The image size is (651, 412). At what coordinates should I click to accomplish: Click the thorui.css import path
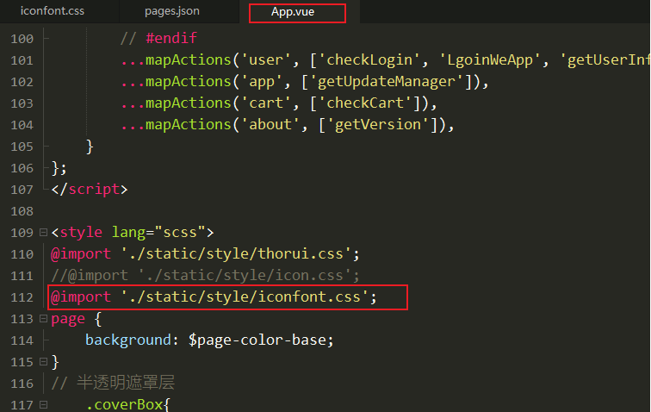coord(236,254)
